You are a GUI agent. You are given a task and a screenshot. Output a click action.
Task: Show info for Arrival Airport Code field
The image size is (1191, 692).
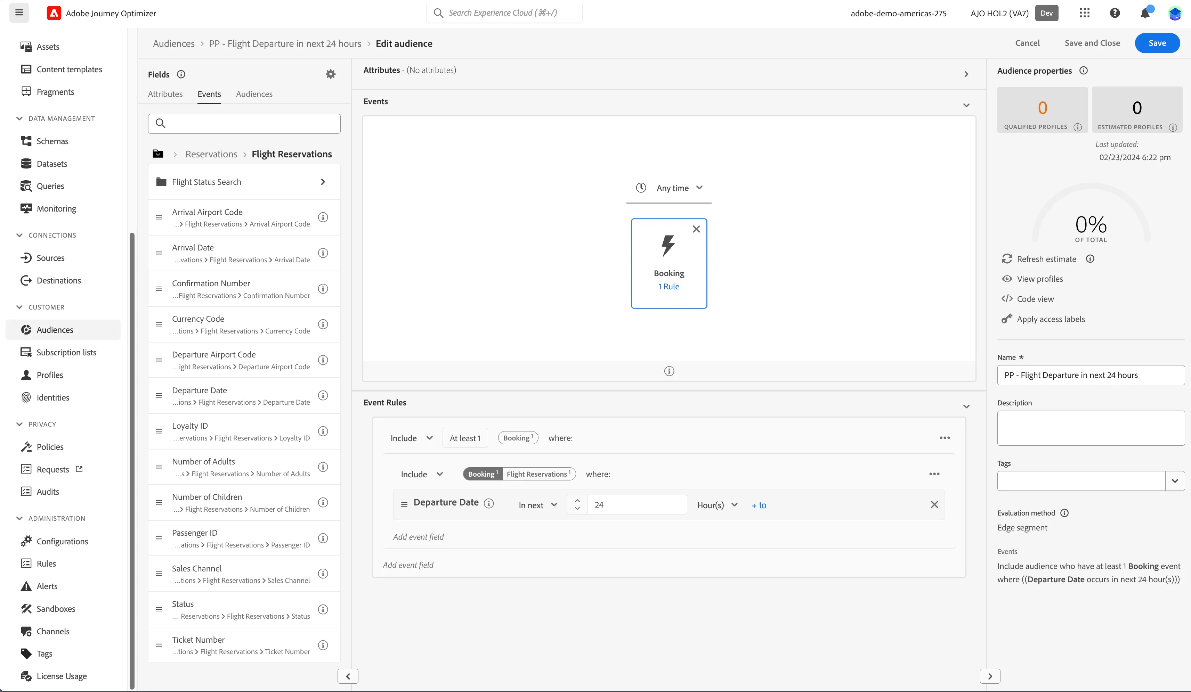click(323, 217)
